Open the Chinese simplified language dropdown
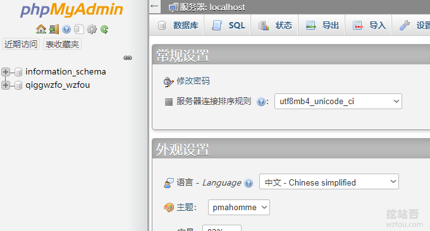The width and height of the screenshot is (430, 231). pos(329,182)
